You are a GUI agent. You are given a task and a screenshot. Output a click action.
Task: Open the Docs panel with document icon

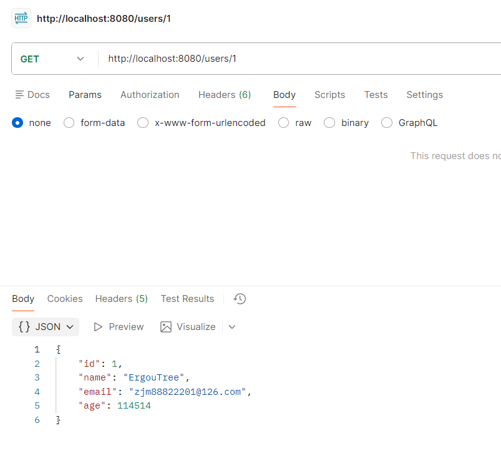[32, 95]
